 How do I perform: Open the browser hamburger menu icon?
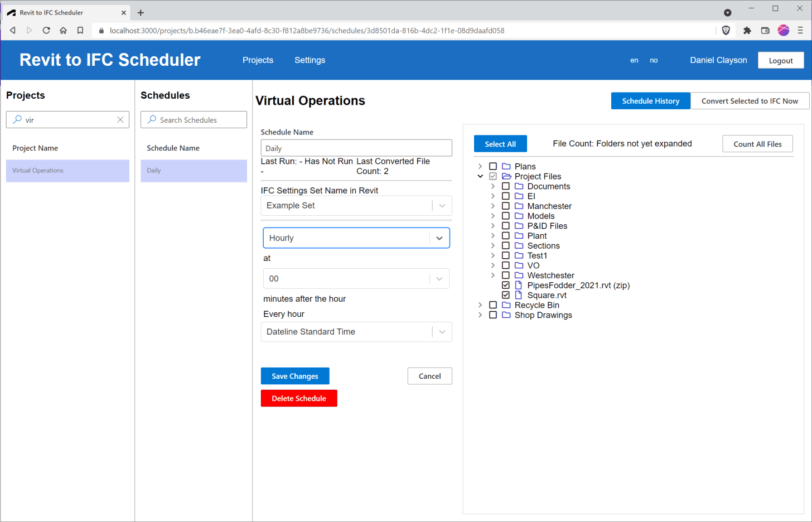[x=800, y=30]
